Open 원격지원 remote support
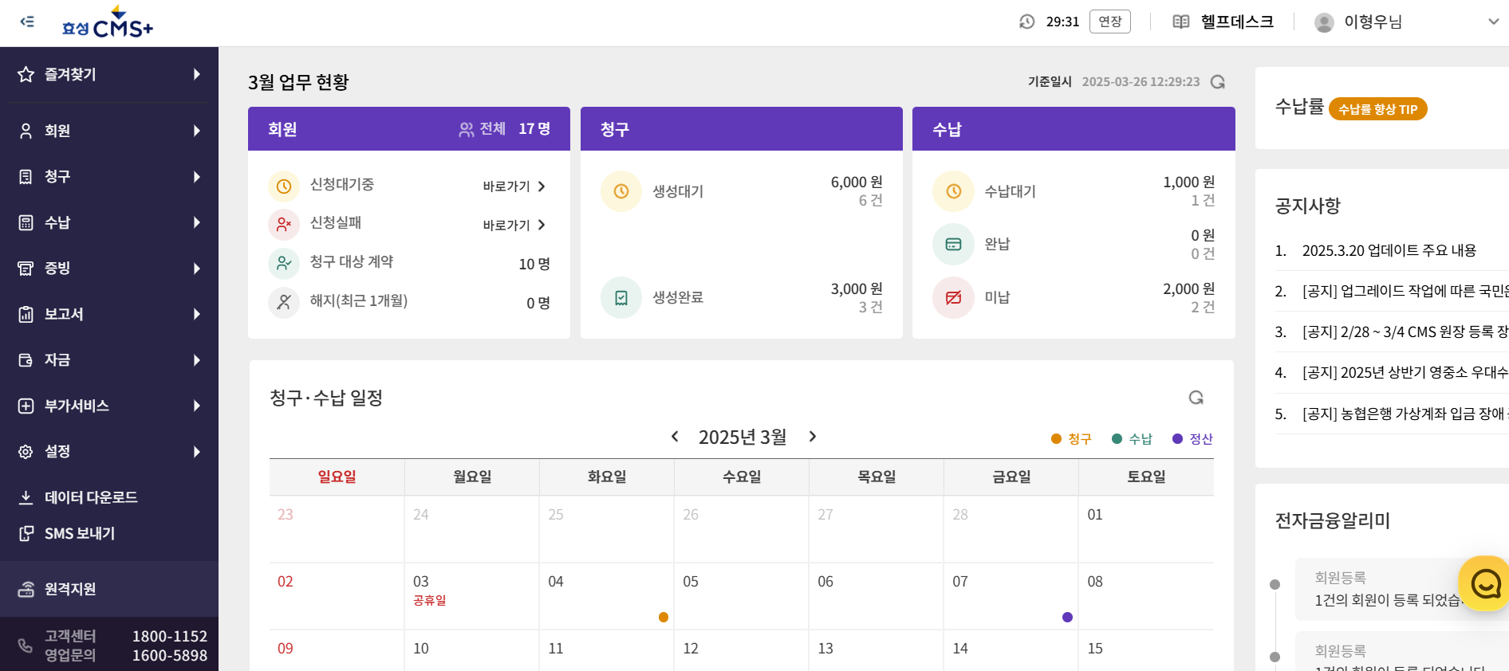 coord(109,589)
